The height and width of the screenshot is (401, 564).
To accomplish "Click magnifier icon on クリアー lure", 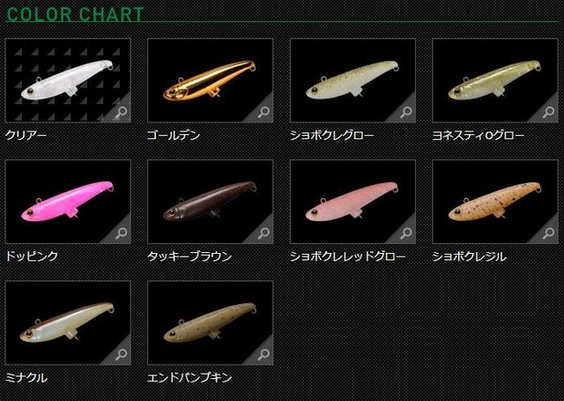I will coord(122,112).
